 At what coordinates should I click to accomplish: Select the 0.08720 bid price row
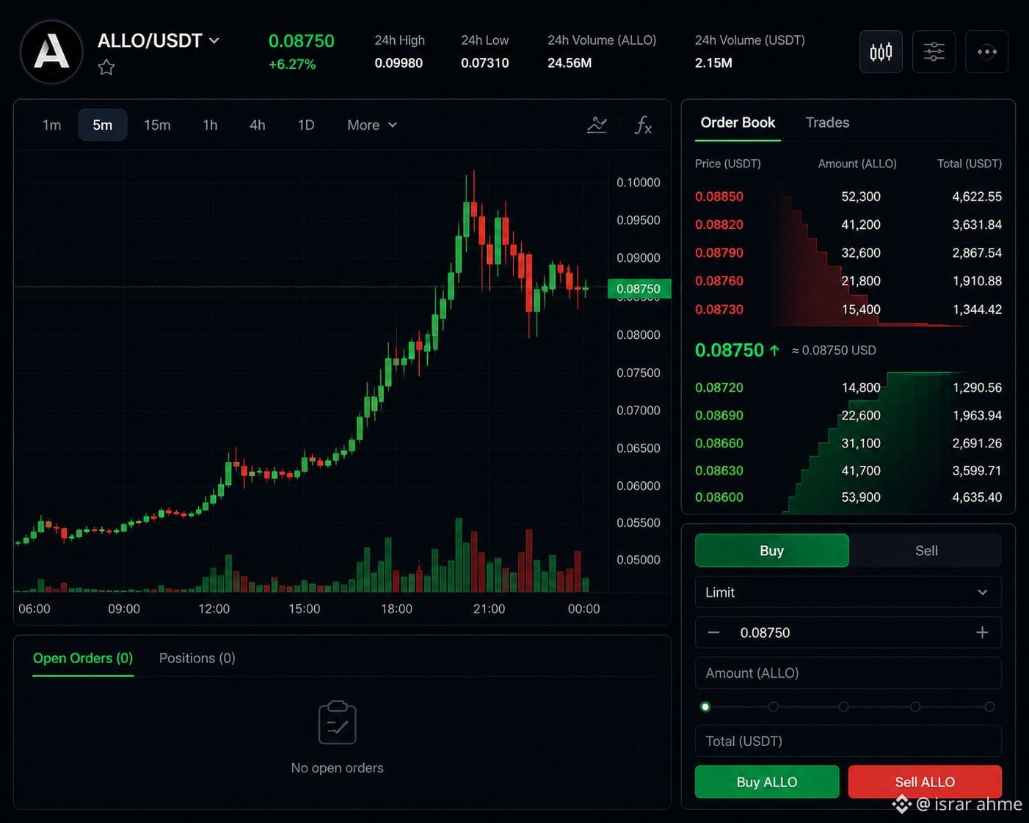[x=848, y=387]
